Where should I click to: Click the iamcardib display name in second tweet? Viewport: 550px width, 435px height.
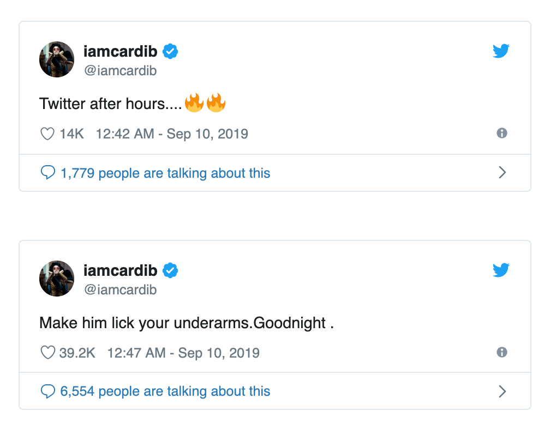[x=120, y=270]
